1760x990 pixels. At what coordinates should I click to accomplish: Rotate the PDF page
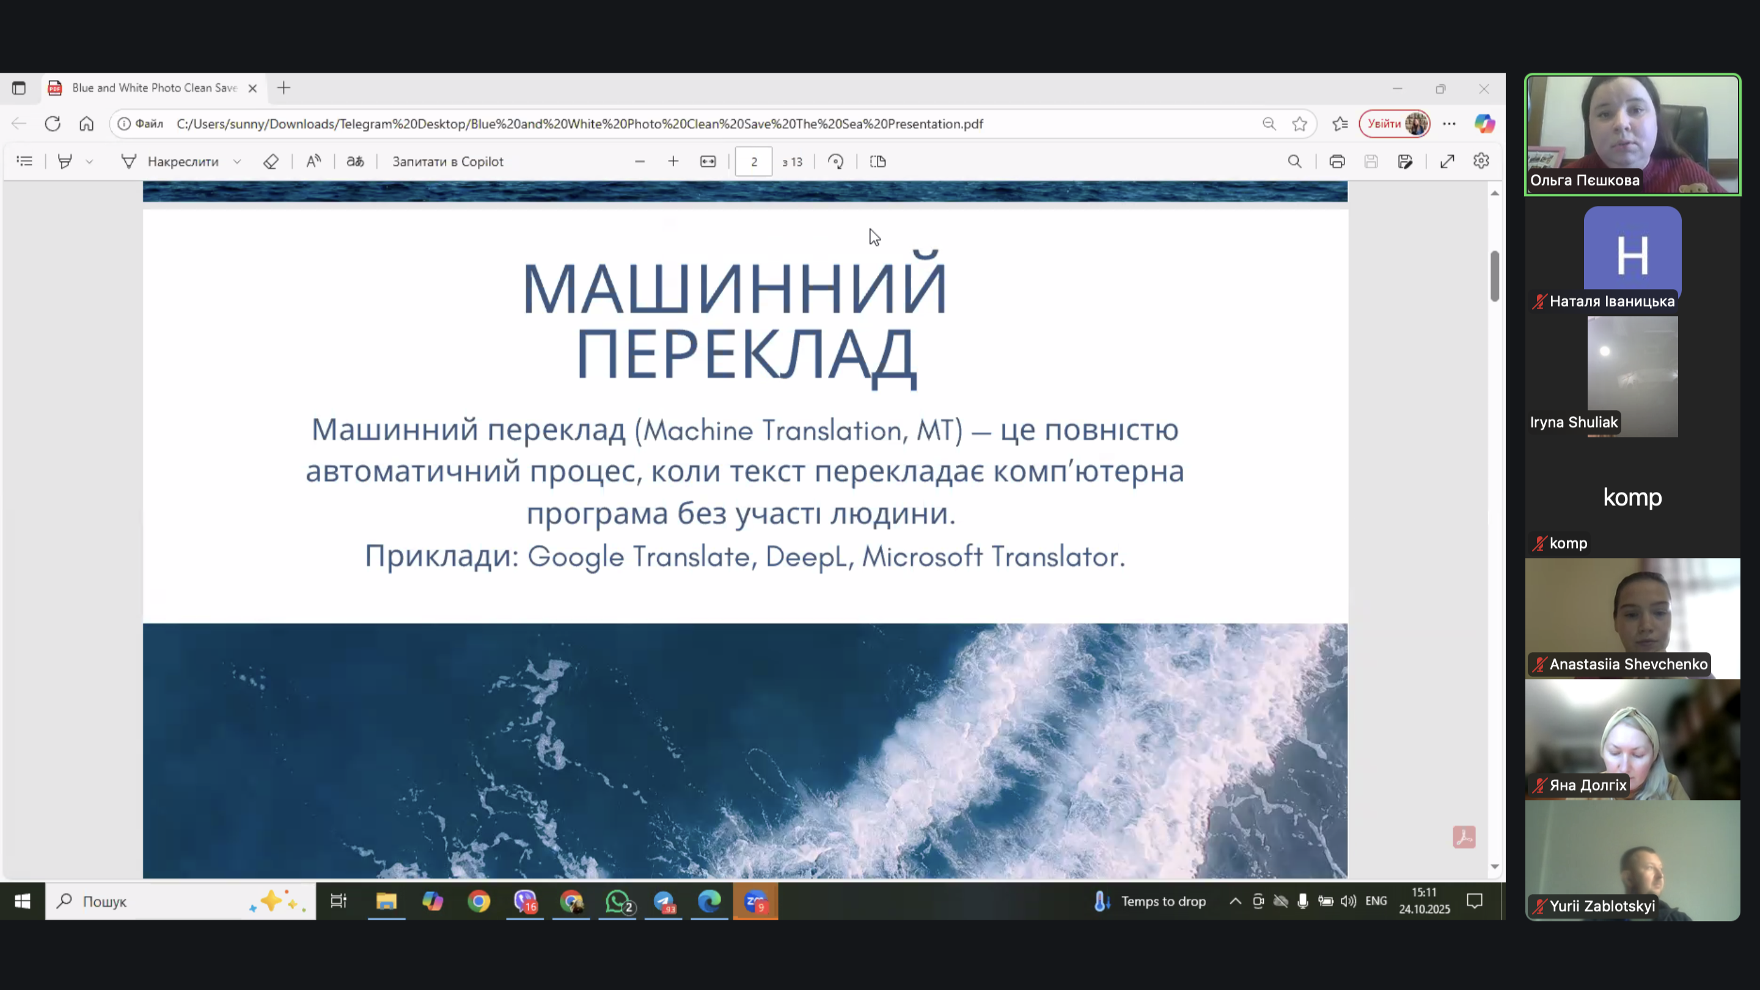[835, 161]
